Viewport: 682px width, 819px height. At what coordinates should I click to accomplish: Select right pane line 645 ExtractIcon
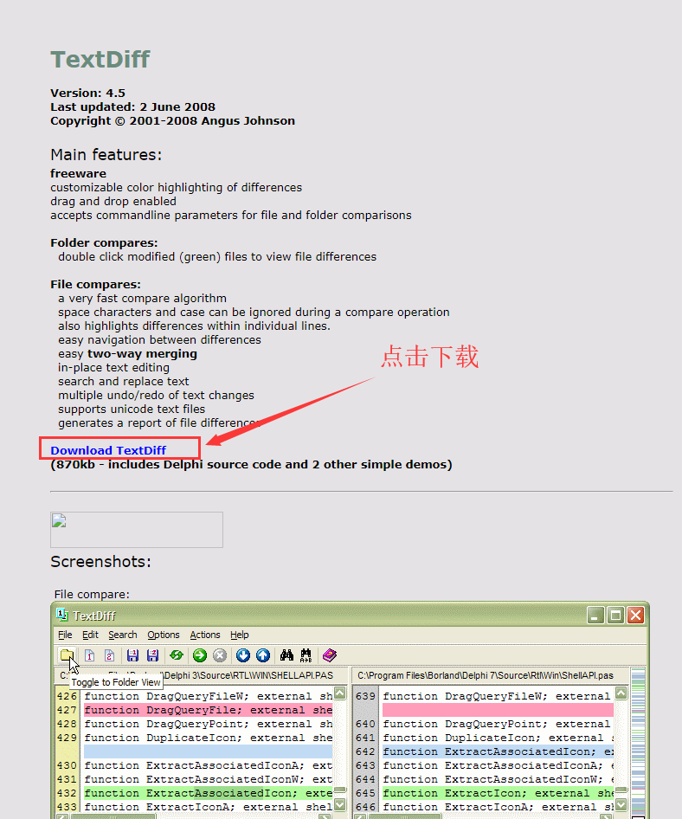coord(499,793)
